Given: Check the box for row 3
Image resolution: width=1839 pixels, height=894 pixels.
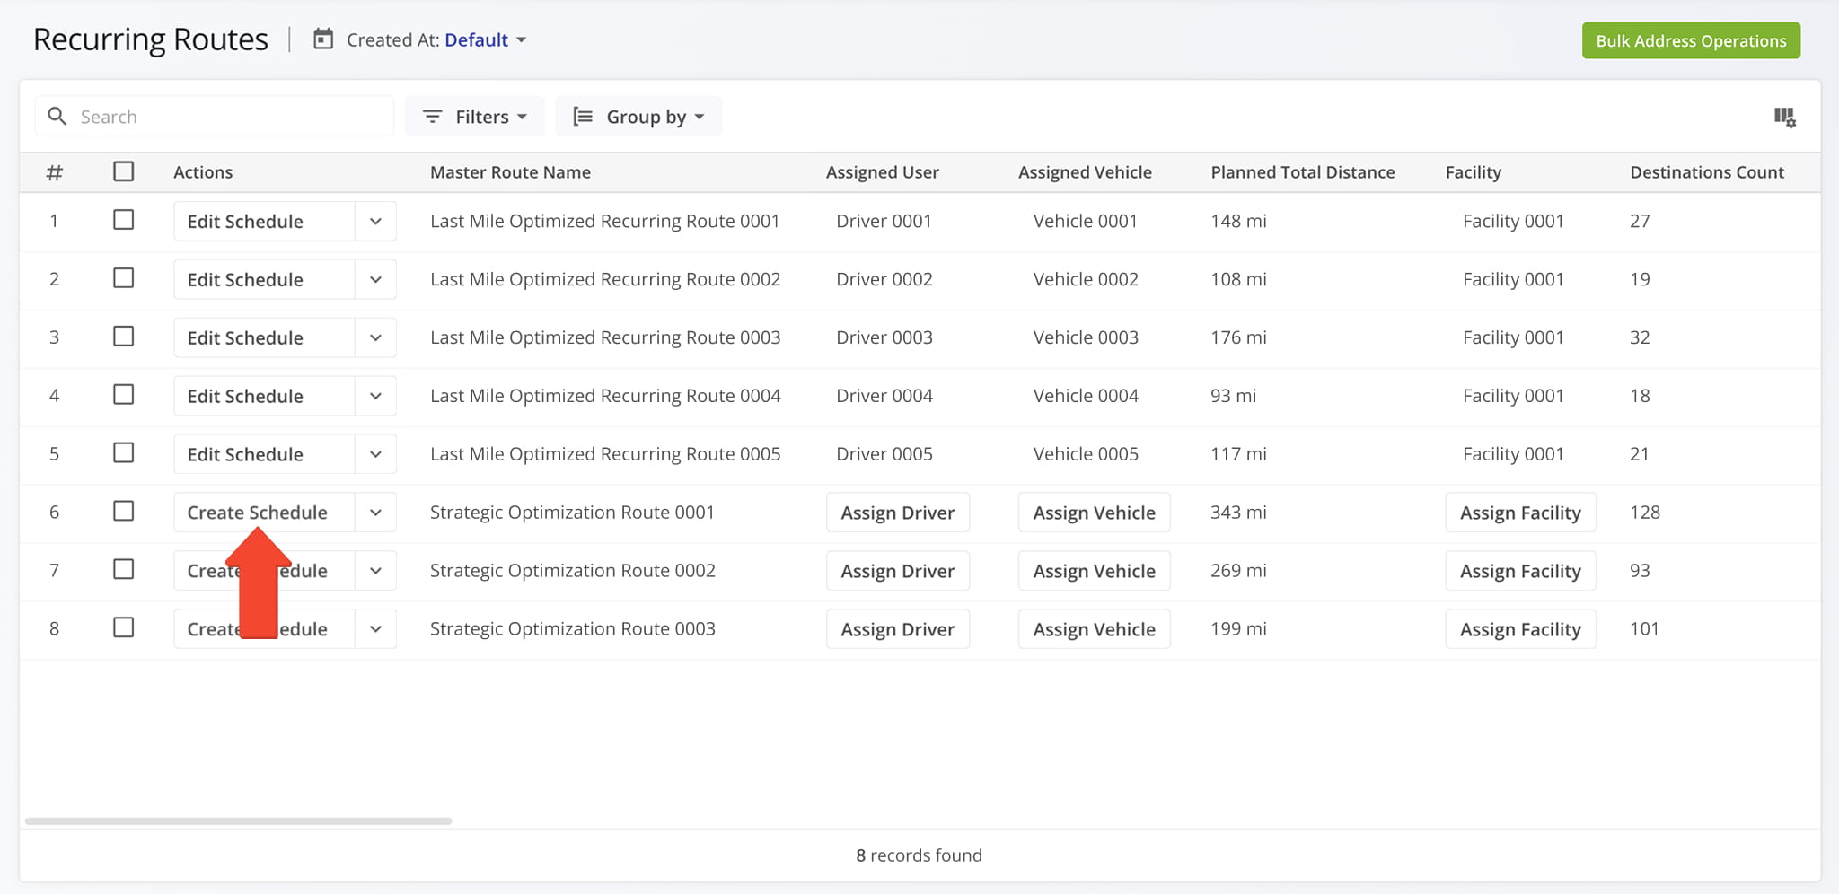Looking at the screenshot, I should (124, 337).
